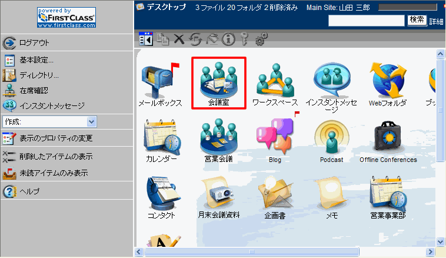Screen dimensions: 446x258
Task: Click the delete X toolbar icon
Action: click(179, 39)
